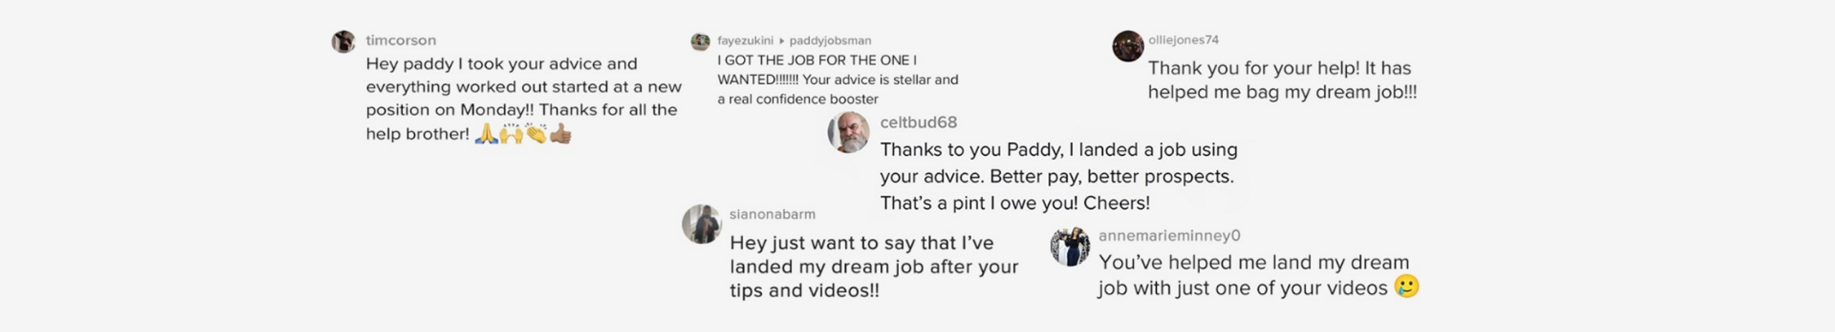Open the annemarieminney0 username link

tap(1169, 235)
